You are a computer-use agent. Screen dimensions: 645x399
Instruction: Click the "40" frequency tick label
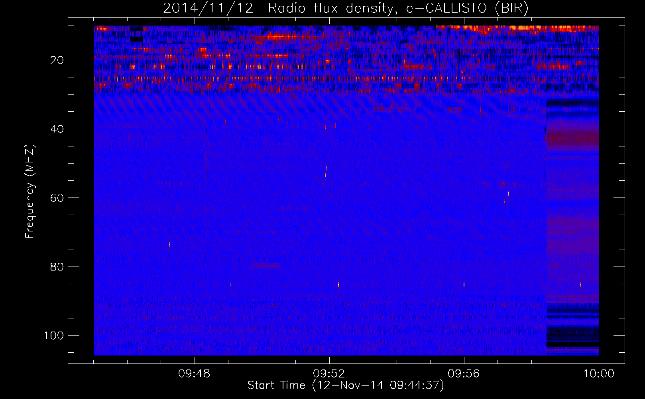click(57, 129)
